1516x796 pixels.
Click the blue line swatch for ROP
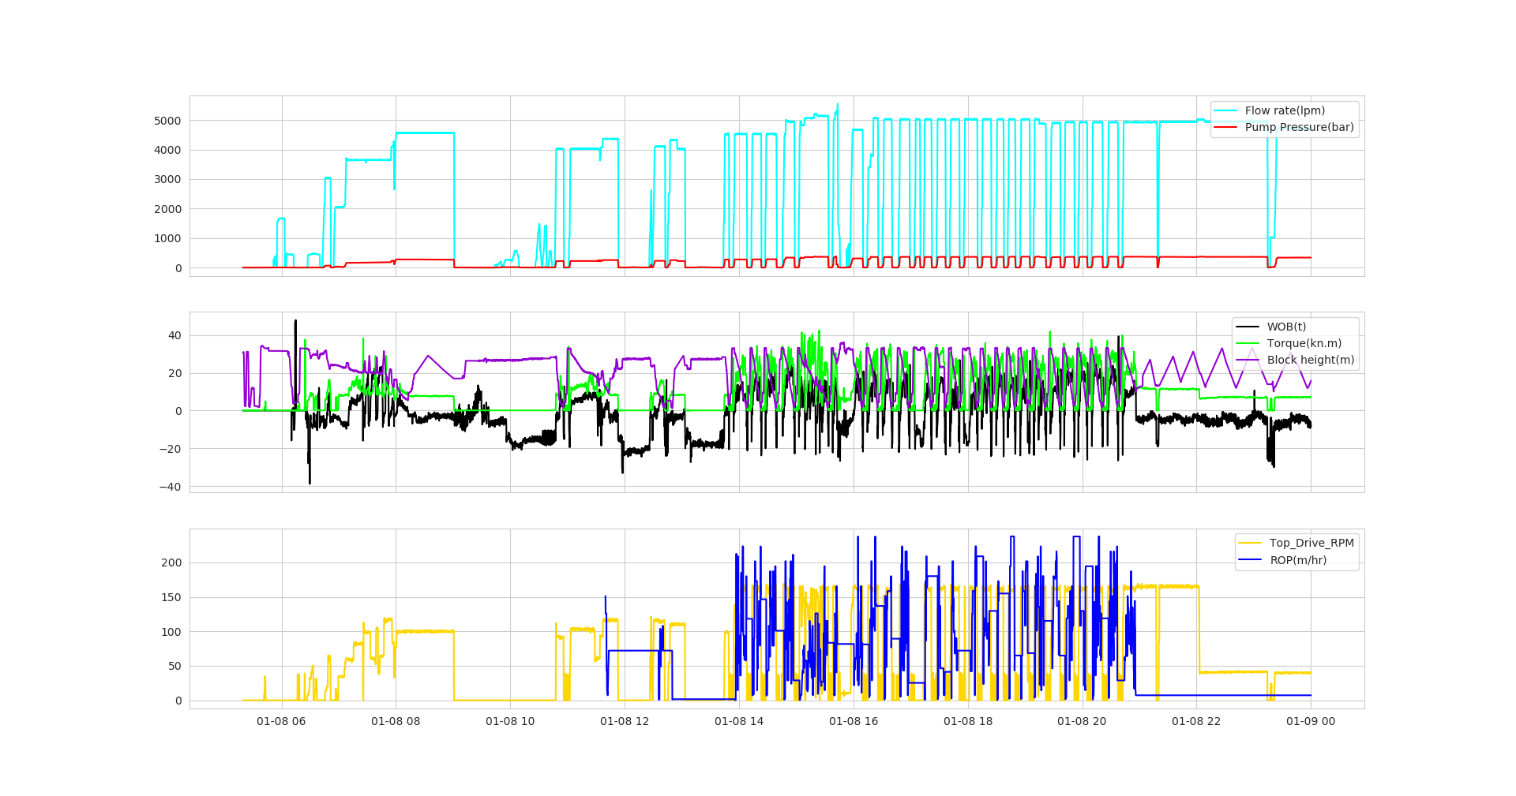(1250, 560)
